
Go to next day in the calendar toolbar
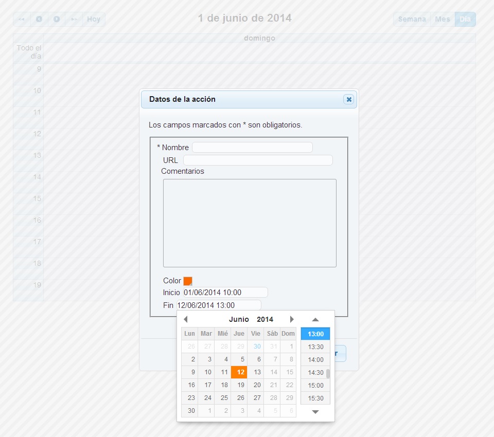click(57, 19)
